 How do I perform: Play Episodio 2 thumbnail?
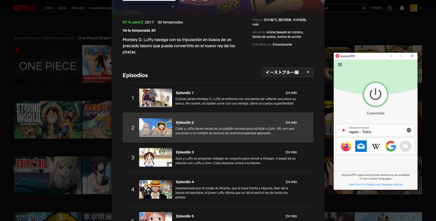click(x=155, y=128)
